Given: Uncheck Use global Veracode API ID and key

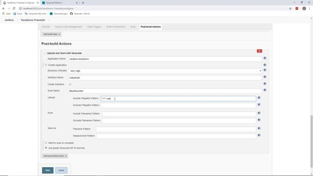Looking at the screenshot, I should point(46,148).
